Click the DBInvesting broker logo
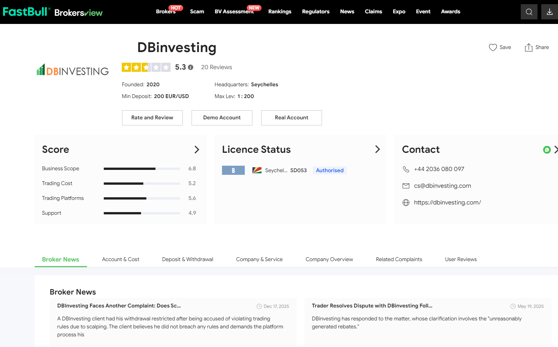The image size is (558, 347). coord(73,70)
